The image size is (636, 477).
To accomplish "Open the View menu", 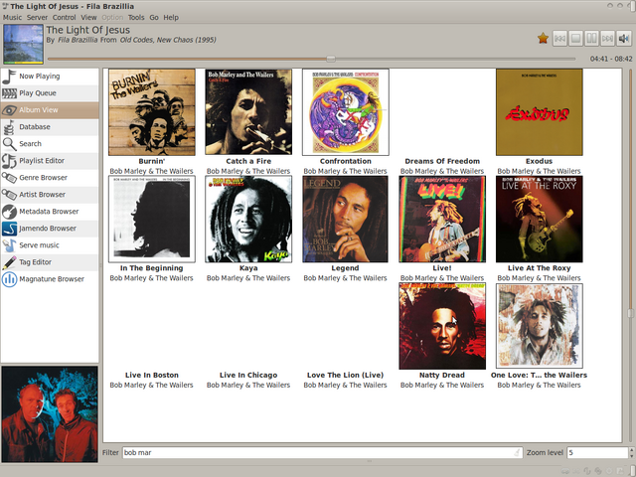I will pyautogui.click(x=88, y=18).
